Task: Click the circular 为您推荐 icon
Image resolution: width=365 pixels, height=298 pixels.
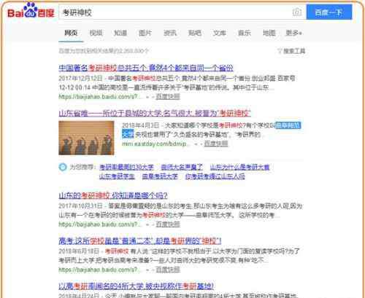Action: coord(63,167)
